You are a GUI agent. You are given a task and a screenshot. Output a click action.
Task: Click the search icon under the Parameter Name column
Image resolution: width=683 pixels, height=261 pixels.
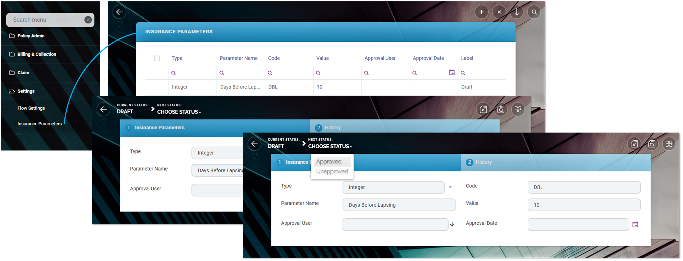[x=222, y=73]
